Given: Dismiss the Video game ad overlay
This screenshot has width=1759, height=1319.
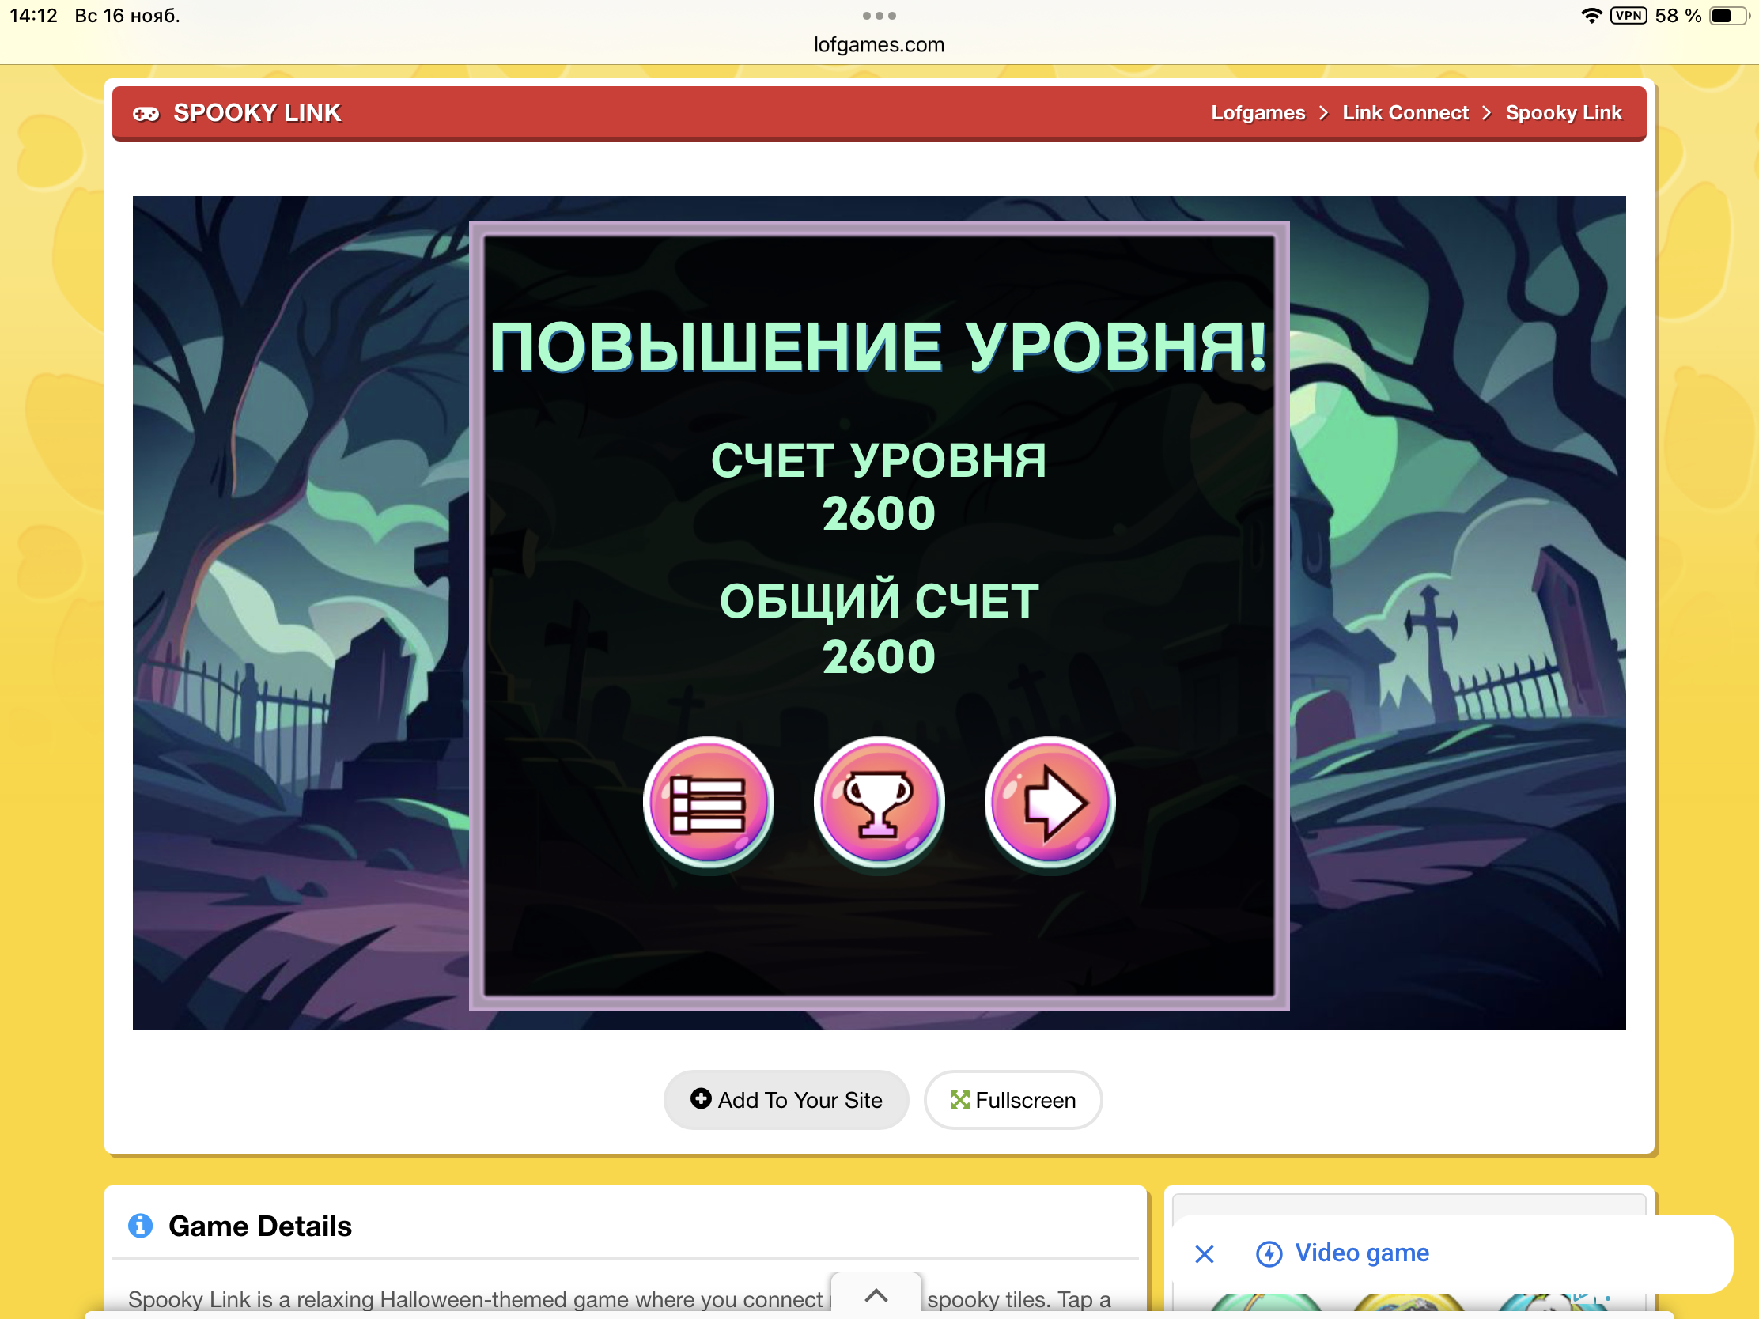Looking at the screenshot, I should point(1204,1254).
